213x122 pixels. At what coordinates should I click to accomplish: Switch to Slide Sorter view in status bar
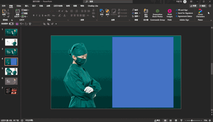(x=171, y=120)
